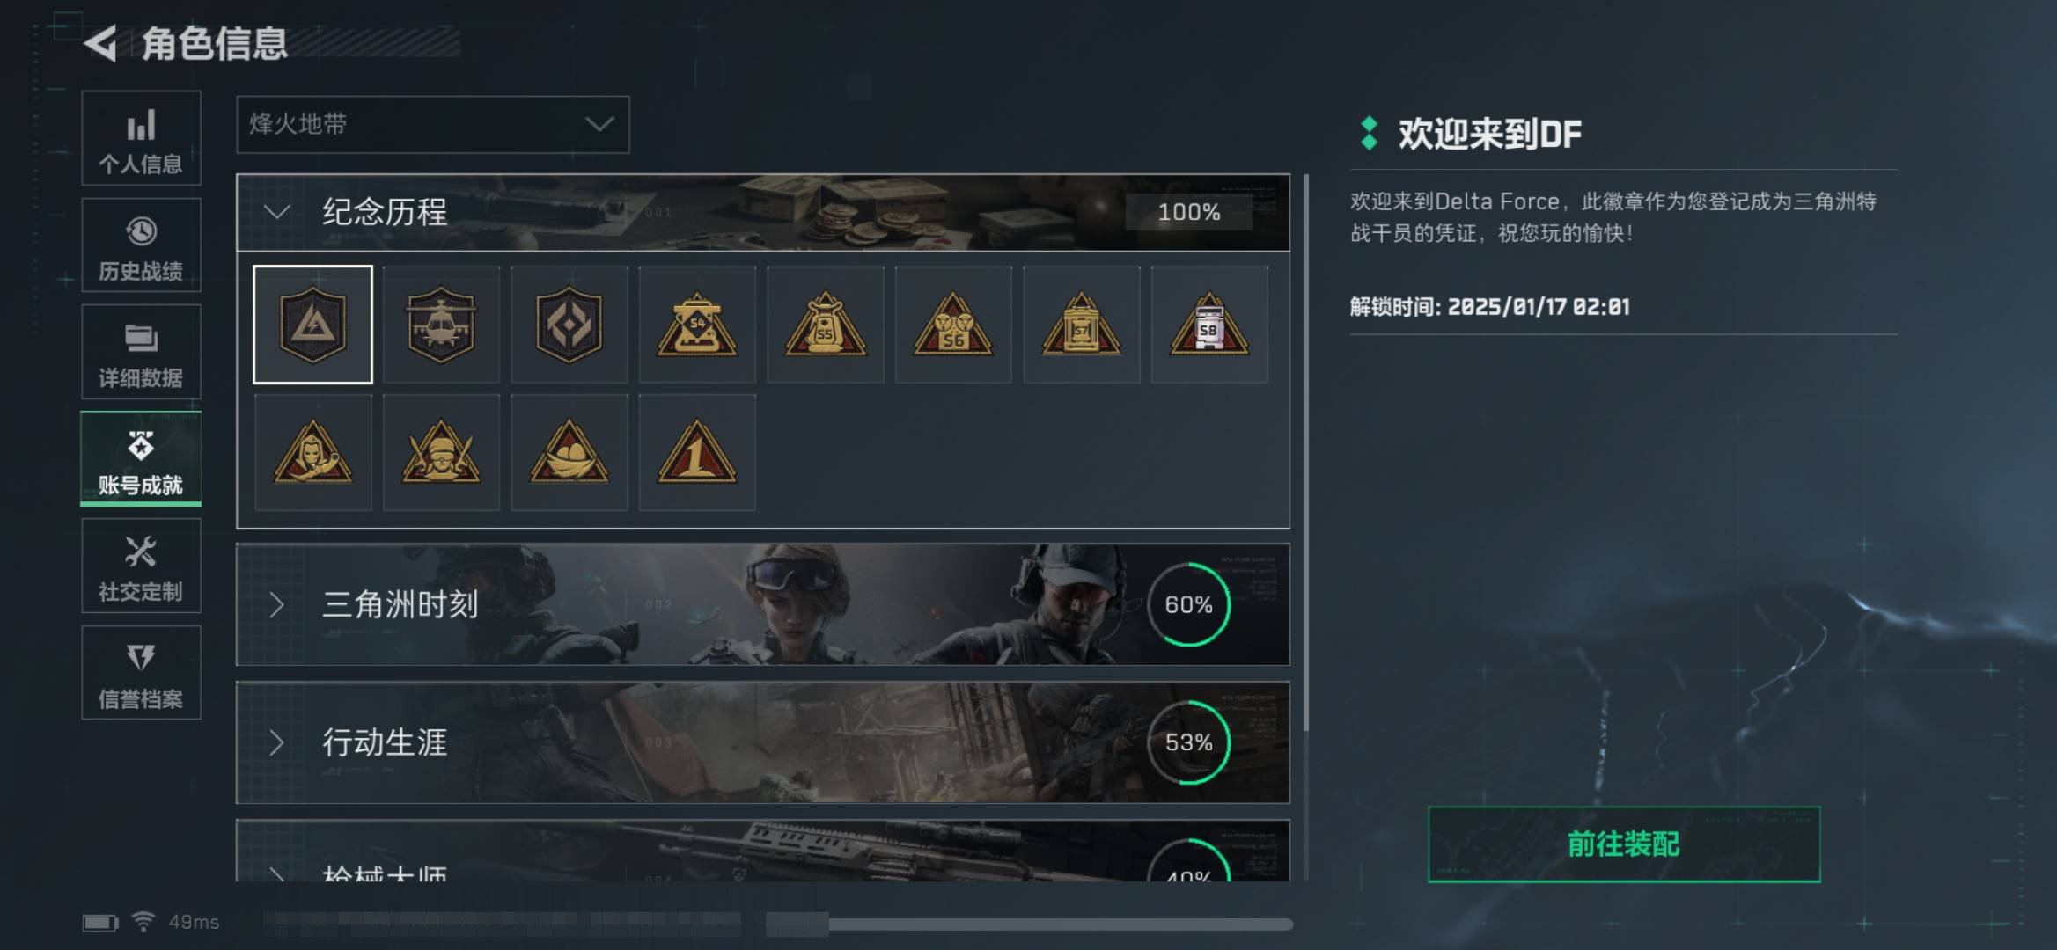Select the S5 backpack triangle badge

(826, 325)
